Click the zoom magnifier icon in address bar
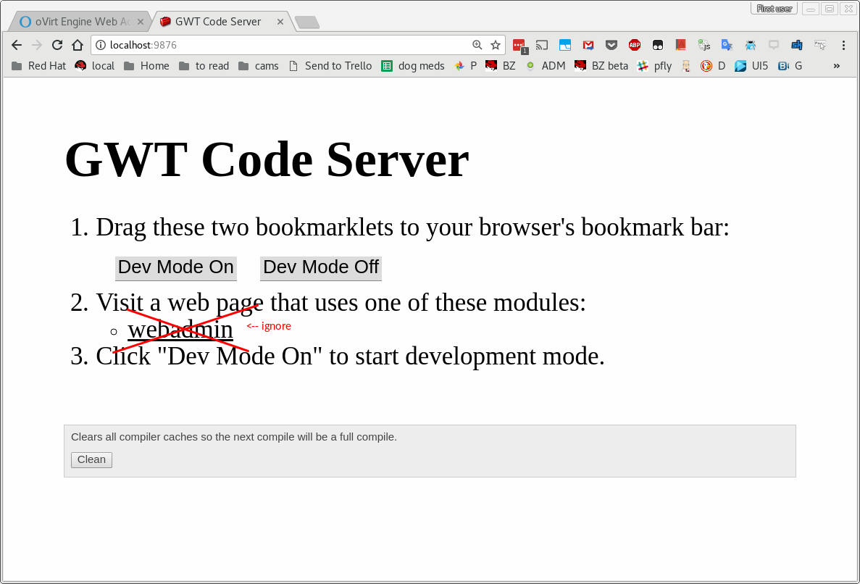The image size is (860, 584). (x=477, y=45)
